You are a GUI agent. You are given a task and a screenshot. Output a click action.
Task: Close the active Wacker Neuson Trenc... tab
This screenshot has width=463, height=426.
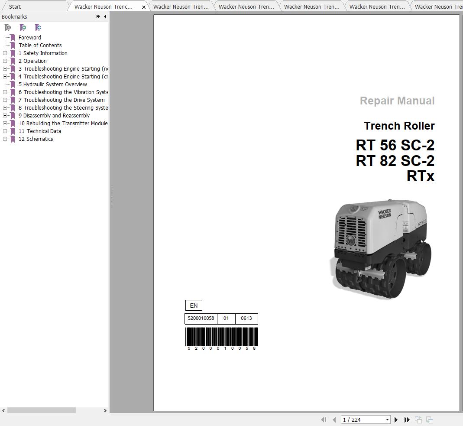pos(144,7)
